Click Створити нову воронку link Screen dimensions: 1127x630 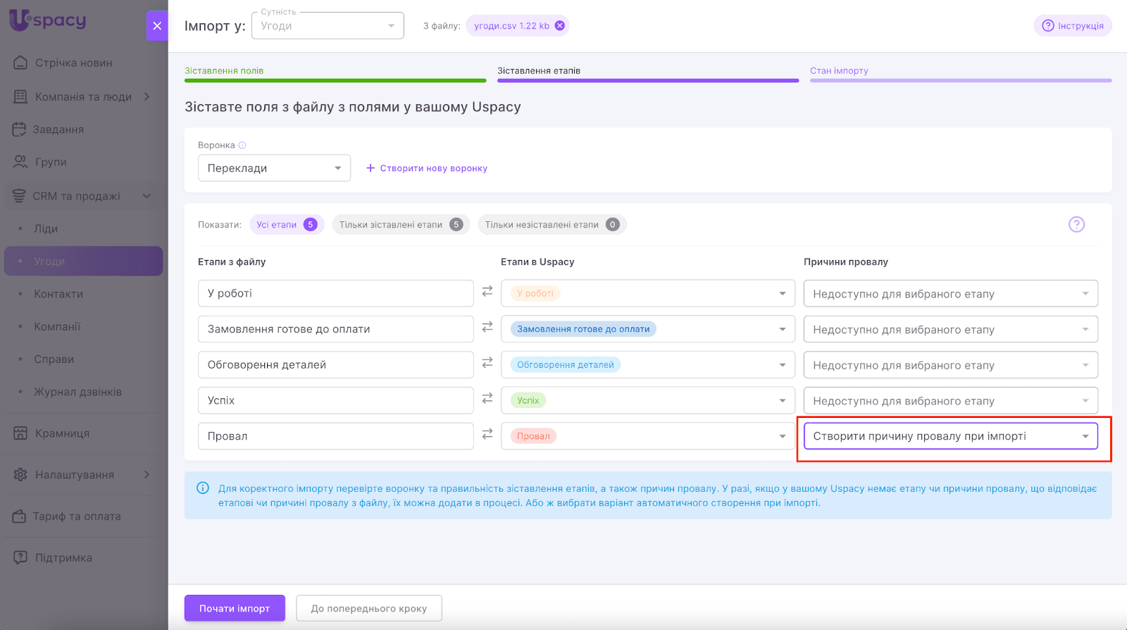427,168
